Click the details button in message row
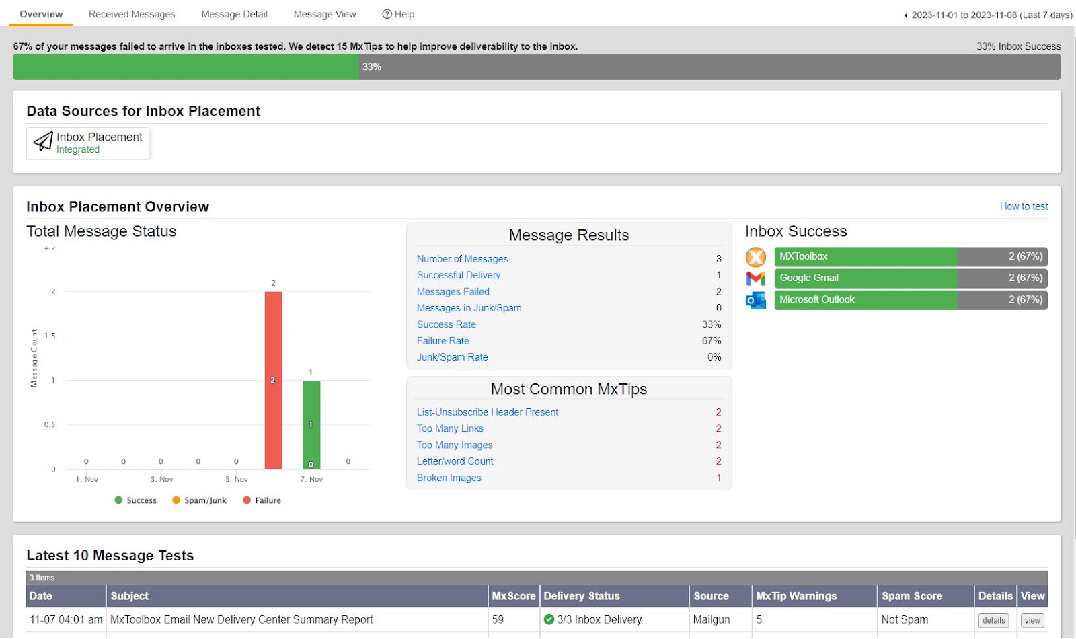 pyautogui.click(x=993, y=620)
